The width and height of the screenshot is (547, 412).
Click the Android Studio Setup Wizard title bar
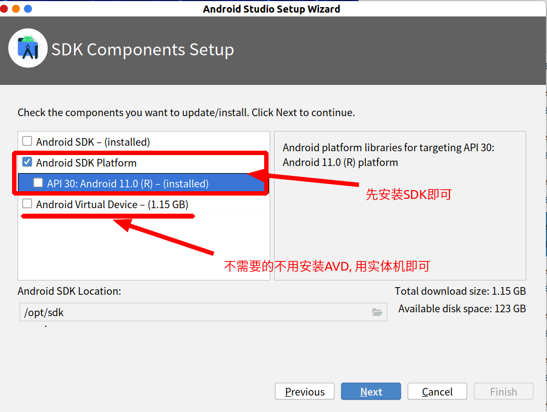point(271,9)
